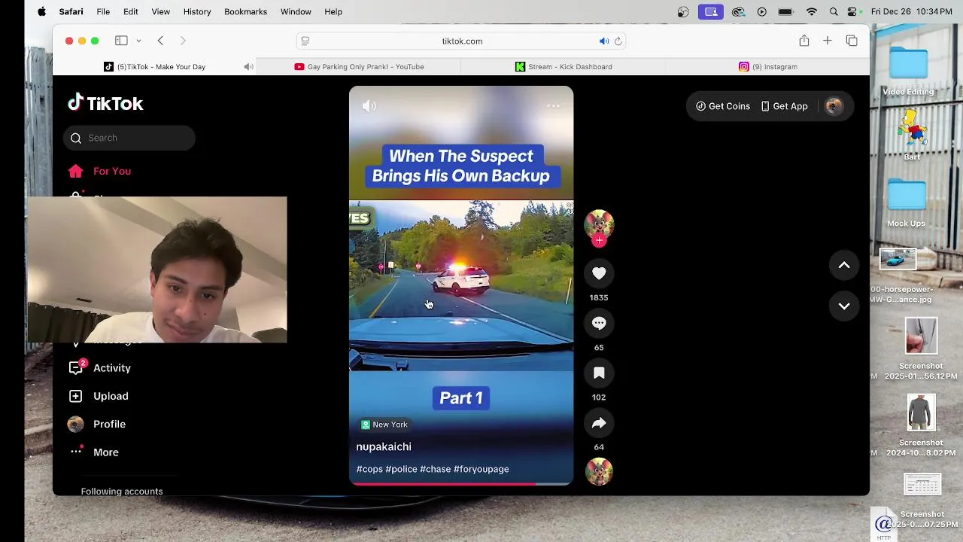Open the Help menu
This screenshot has height=542, width=963.
(333, 11)
